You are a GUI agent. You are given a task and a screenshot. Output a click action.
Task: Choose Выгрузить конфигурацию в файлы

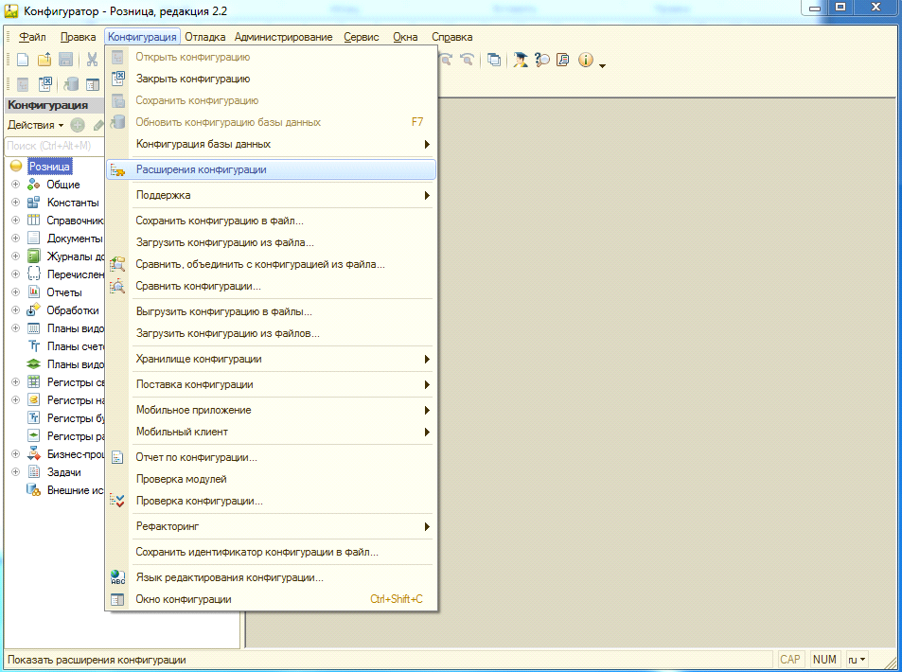(271, 311)
